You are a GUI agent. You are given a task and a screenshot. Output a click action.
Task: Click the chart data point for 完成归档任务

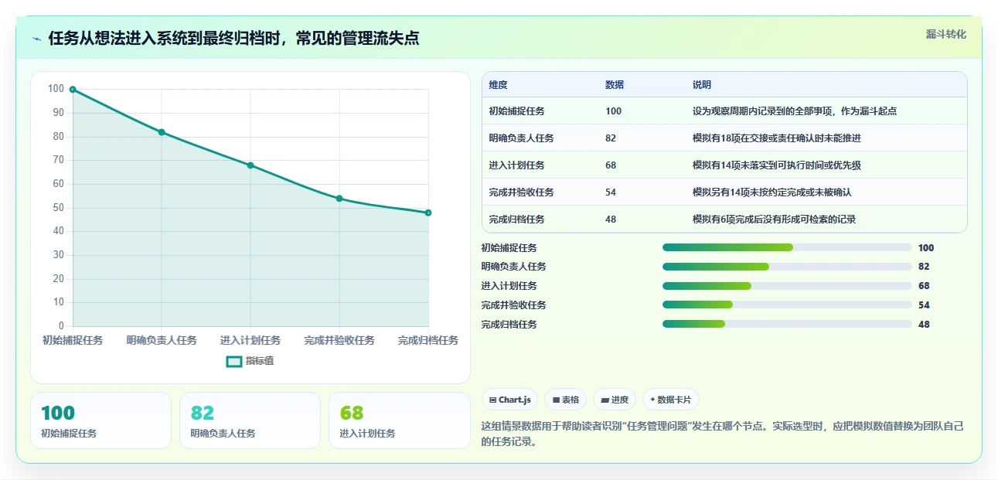(x=428, y=213)
